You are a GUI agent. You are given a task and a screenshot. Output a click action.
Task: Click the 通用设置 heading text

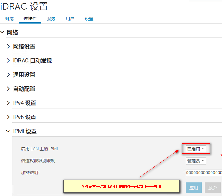[x=24, y=75]
